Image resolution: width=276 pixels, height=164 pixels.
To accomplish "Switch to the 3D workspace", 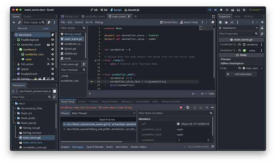I will [104, 10].
